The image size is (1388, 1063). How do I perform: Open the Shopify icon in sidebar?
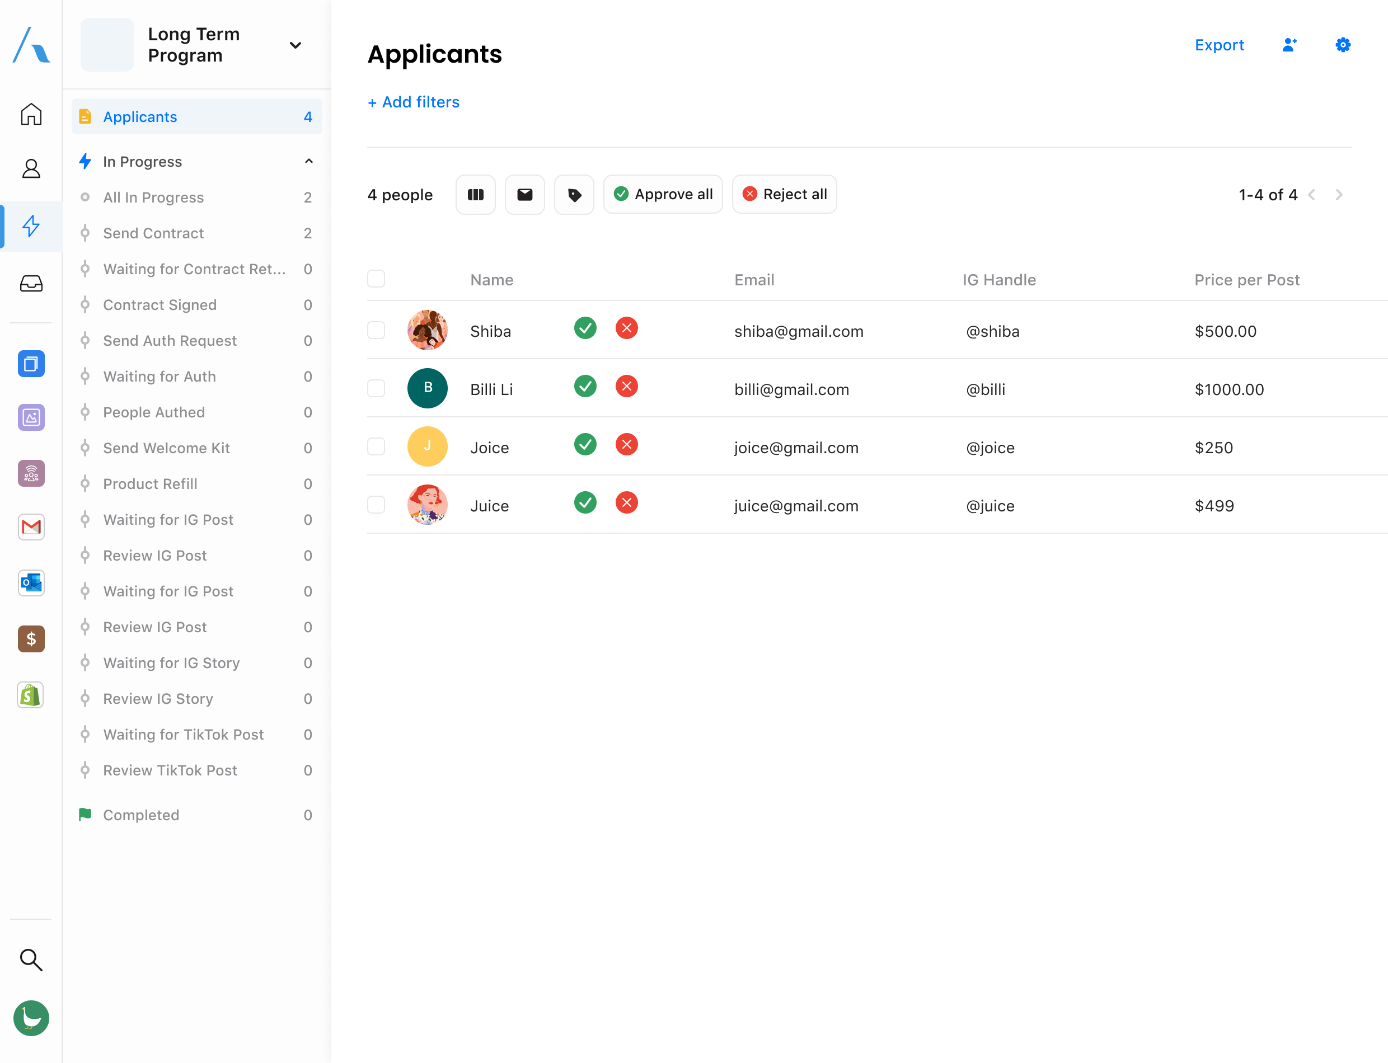[31, 695]
